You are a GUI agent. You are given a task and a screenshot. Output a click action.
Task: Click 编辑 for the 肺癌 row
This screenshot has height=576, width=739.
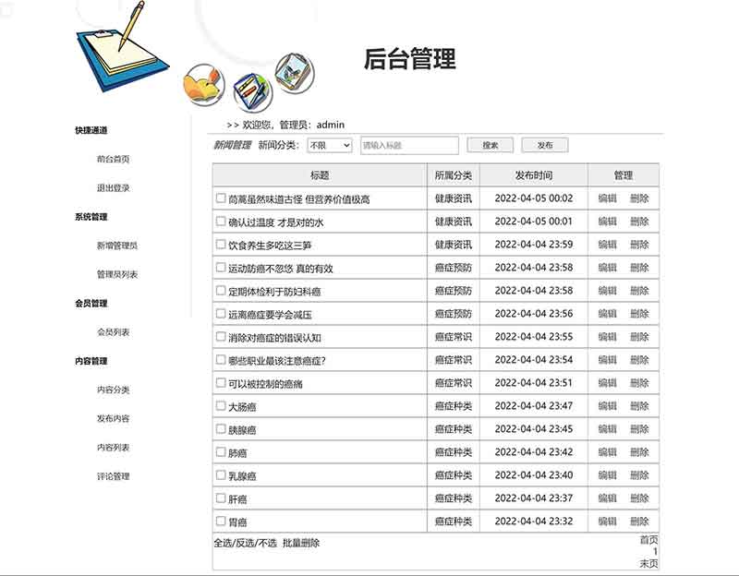pos(607,452)
